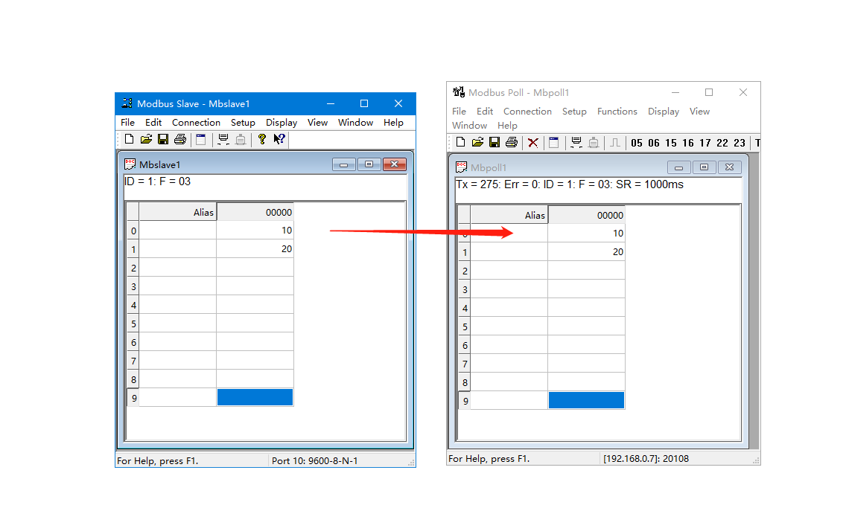Open Connection menu in Modbus Slave
Viewport: 849px width, 505px height.
(196, 123)
